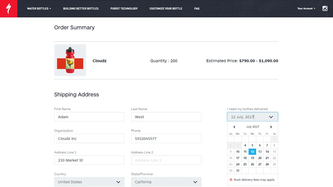Select July 20 in calendar
The height and width of the screenshot is (187, 333).
[260, 158]
